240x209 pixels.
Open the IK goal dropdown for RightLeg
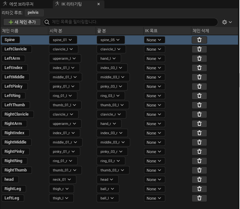tap(154, 189)
